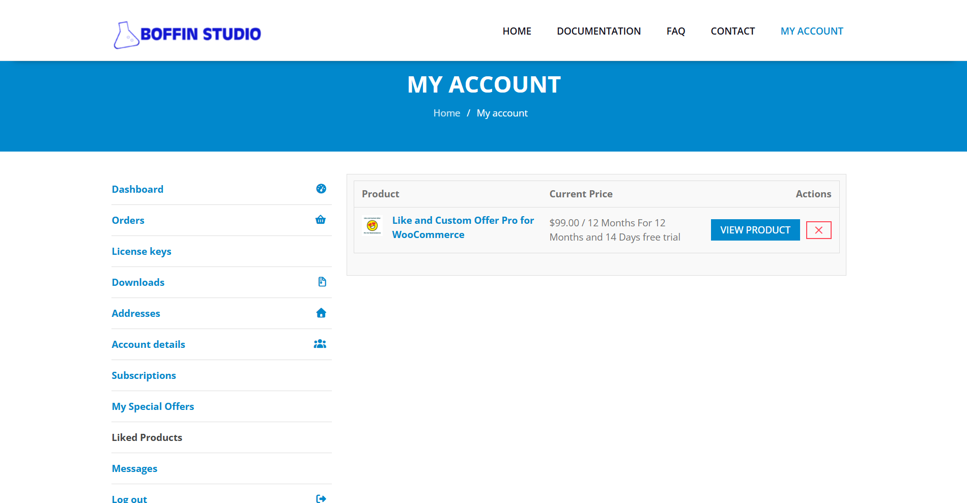Click the Home breadcrumb link
967x503 pixels.
click(446, 113)
